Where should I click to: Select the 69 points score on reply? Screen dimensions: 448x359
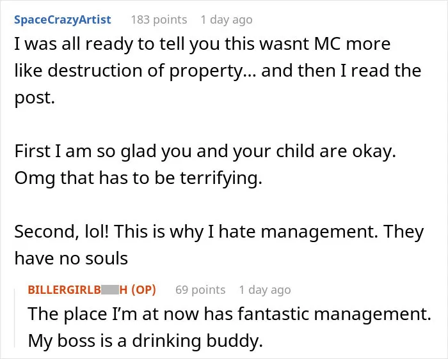(200, 290)
